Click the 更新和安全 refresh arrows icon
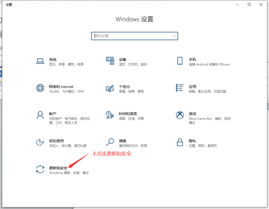This screenshot has width=269, height=209. (40, 169)
